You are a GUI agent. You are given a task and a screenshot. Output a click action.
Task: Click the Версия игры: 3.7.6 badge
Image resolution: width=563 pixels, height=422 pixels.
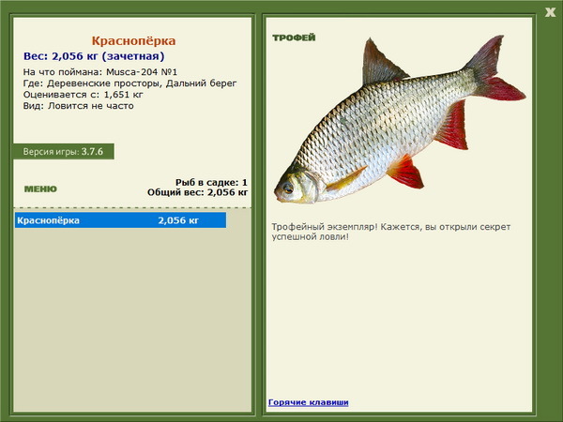64,151
